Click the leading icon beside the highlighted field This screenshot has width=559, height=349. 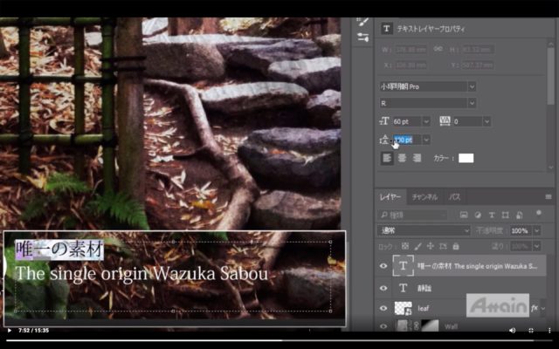[x=385, y=140]
